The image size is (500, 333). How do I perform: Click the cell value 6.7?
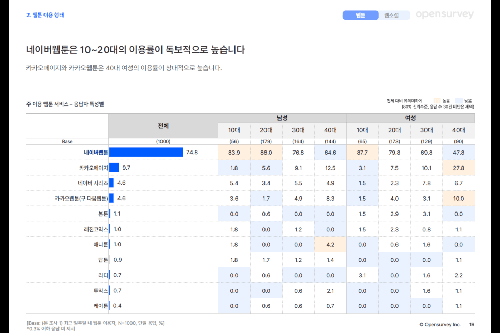(459, 183)
